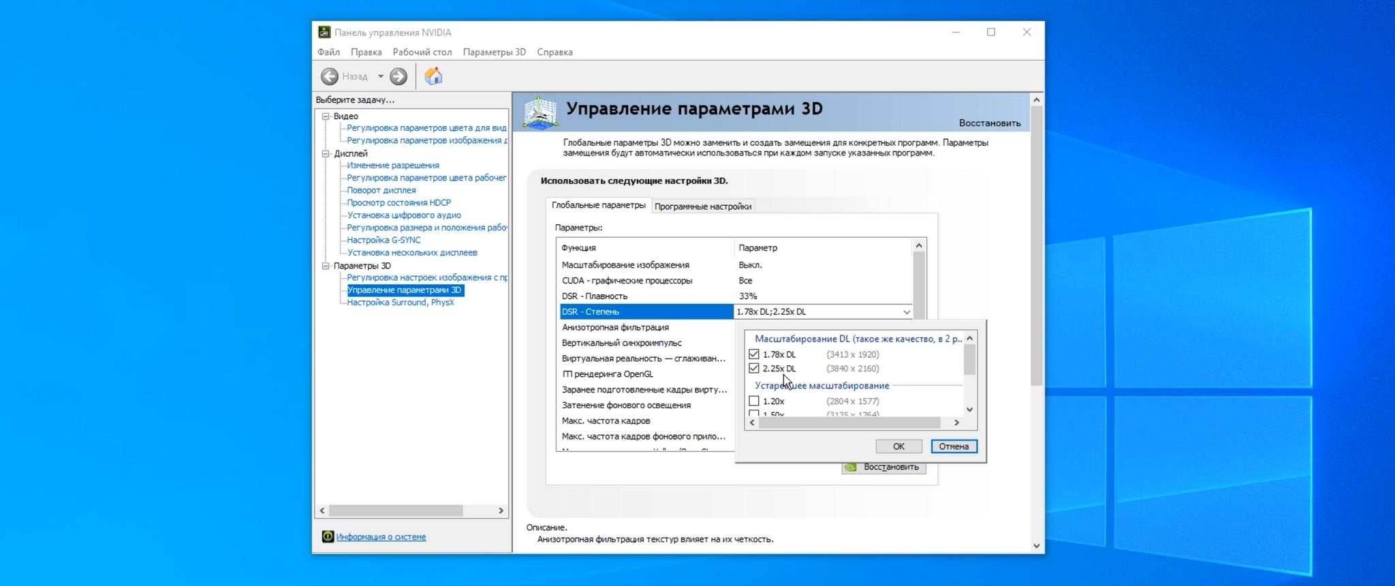This screenshot has height=586, width=1395.
Task: Select Изменение разрешения in task tree
Action: (393, 166)
